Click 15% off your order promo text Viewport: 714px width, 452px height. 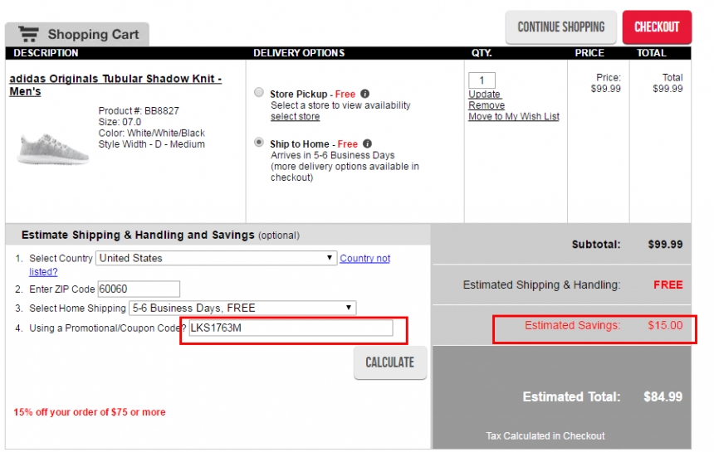[90, 412]
